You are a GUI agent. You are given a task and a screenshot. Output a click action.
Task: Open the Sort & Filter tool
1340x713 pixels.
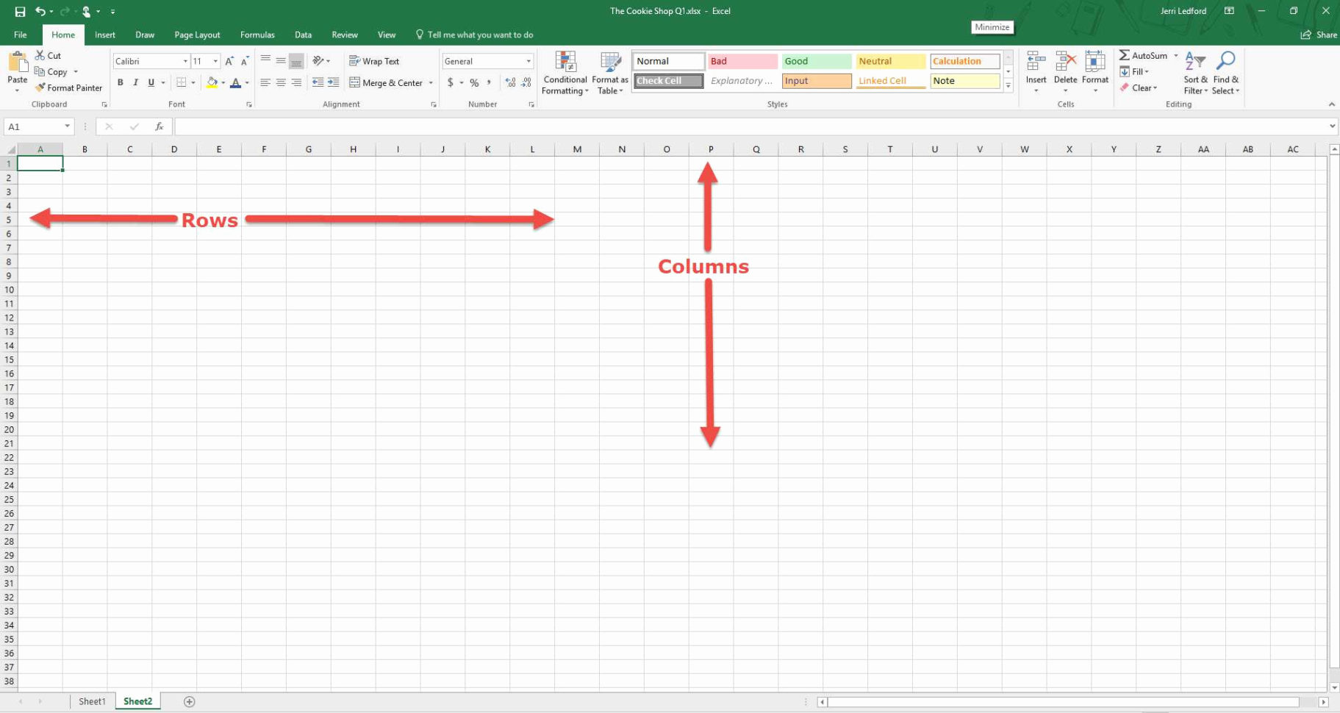point(1195,74)
